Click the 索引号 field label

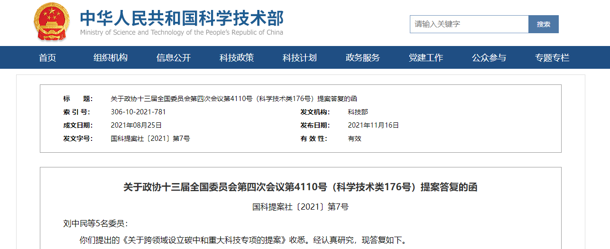pyautogui.click(x=76, y=112)
